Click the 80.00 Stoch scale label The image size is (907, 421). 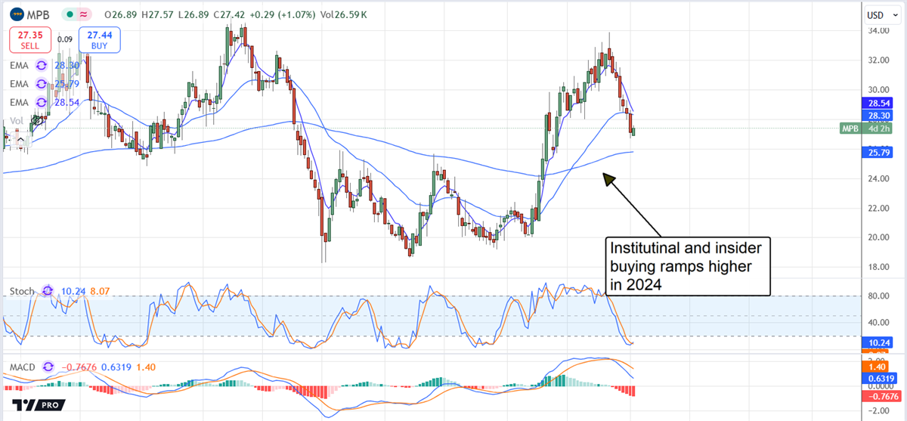[878, 296]
